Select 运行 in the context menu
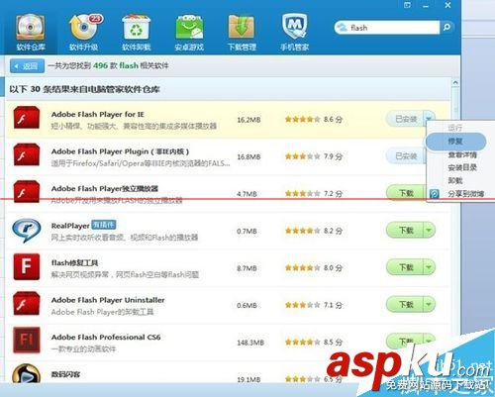495x397 pixels. point(455,128)
